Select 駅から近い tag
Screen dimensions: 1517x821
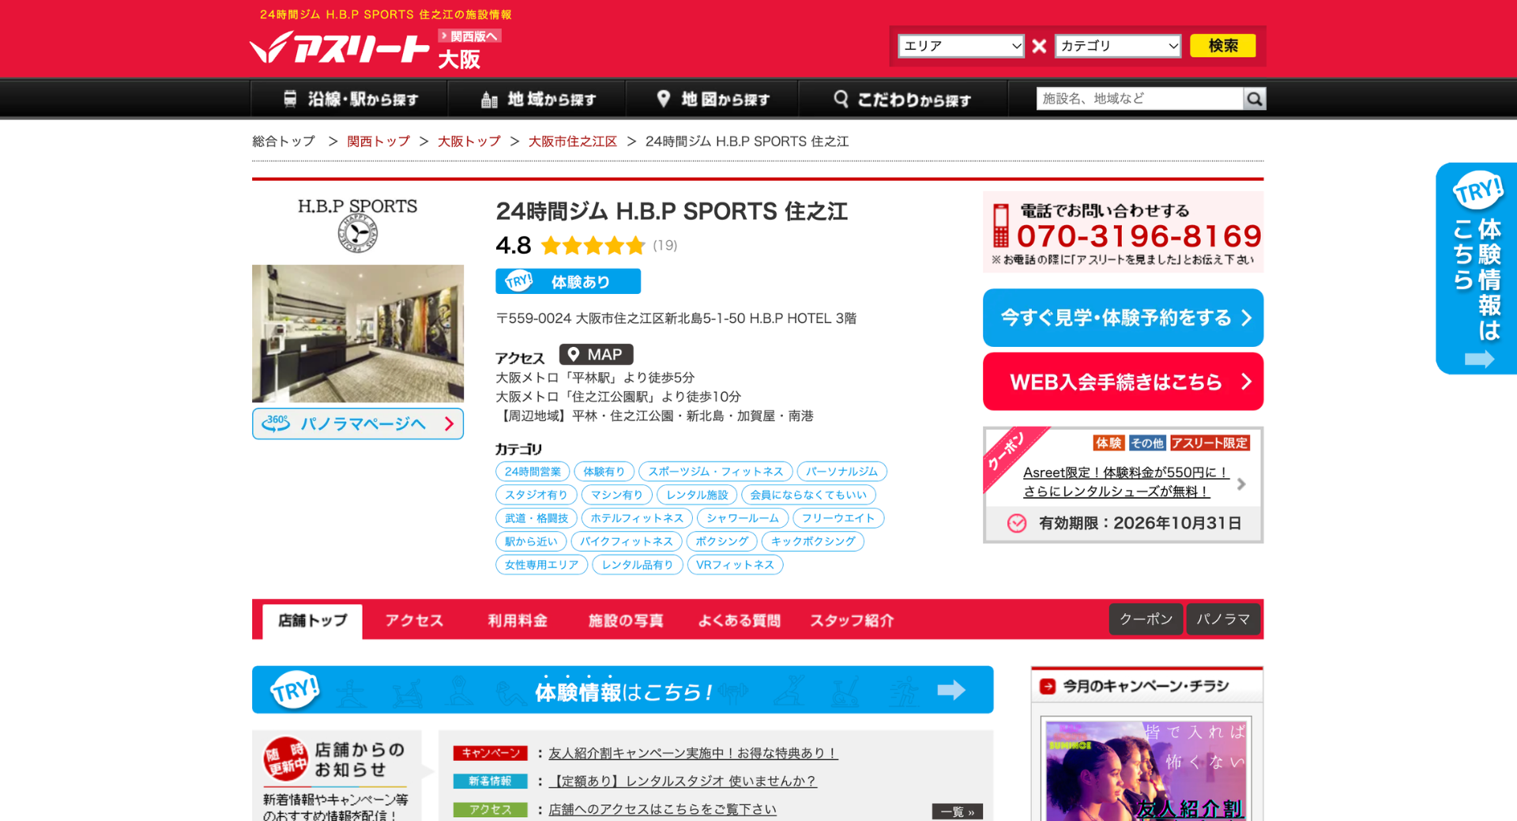[531, 541]
